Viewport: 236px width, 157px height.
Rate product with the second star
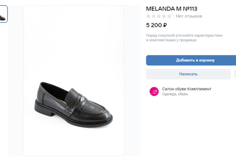tap(153, 16)
